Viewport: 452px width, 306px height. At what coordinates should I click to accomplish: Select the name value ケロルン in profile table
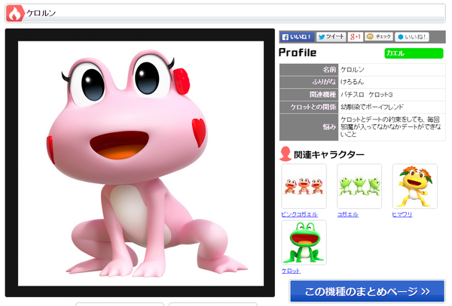click(353, 70)
